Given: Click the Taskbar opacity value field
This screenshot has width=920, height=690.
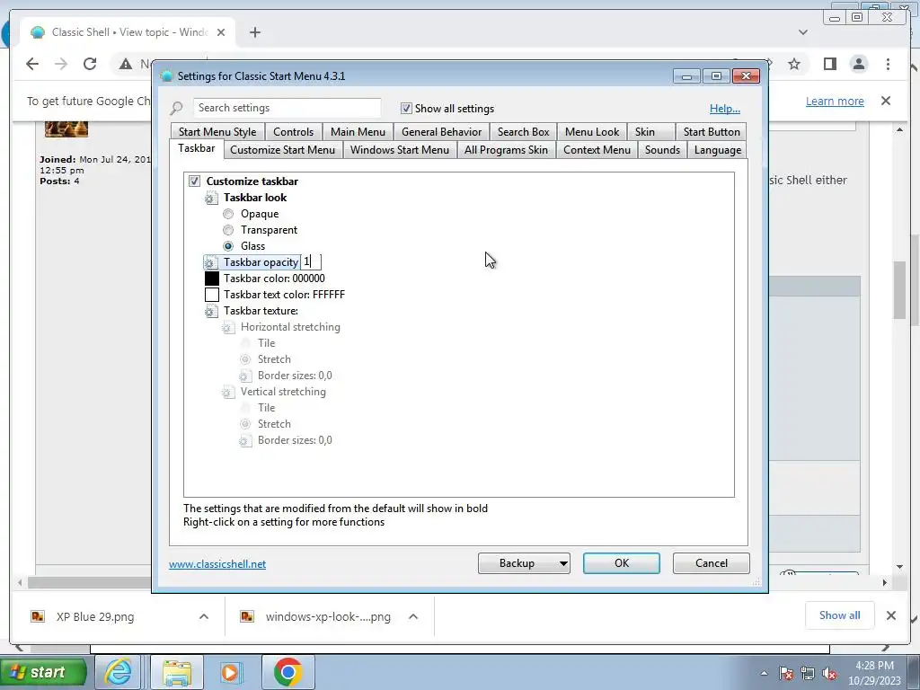Looking at the screenshot, I should (311, 262).
